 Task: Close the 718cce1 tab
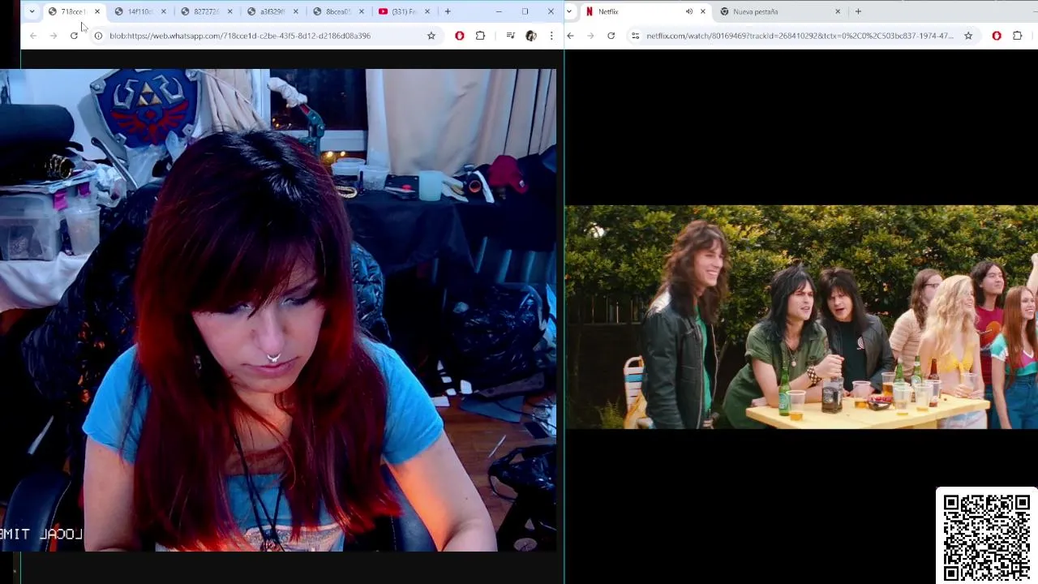click(x=97, y=11)
